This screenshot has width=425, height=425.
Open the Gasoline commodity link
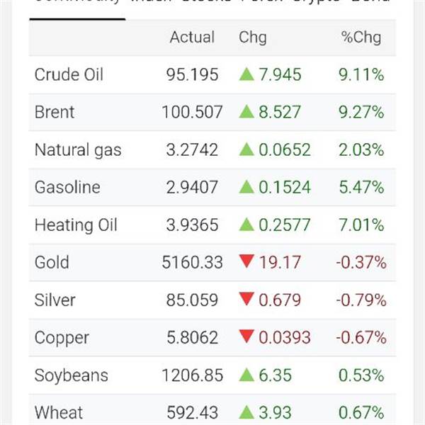(67, 188)
